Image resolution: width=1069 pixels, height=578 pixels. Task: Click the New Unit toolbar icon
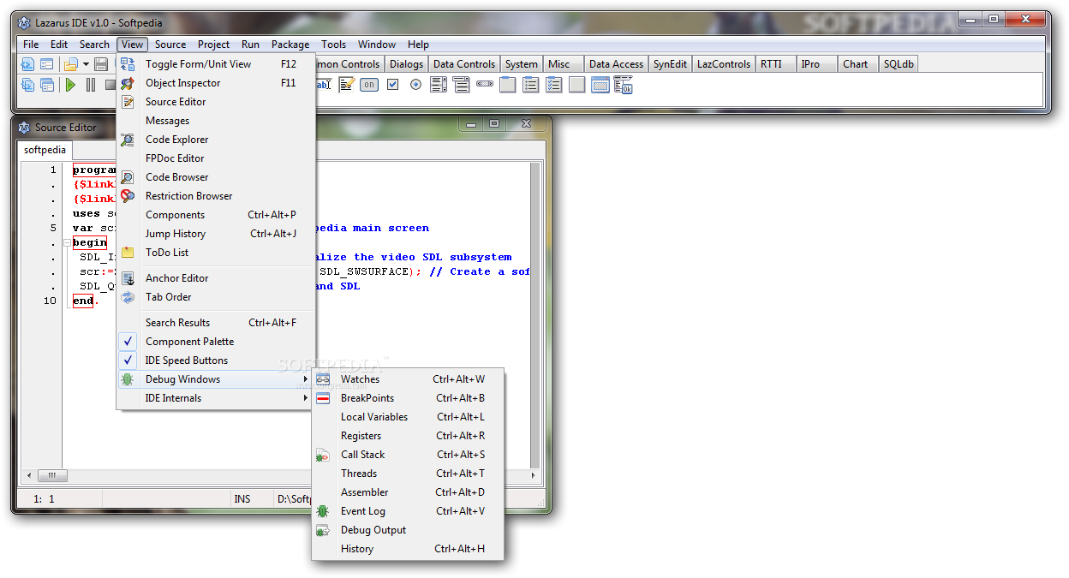click(27, 64)
